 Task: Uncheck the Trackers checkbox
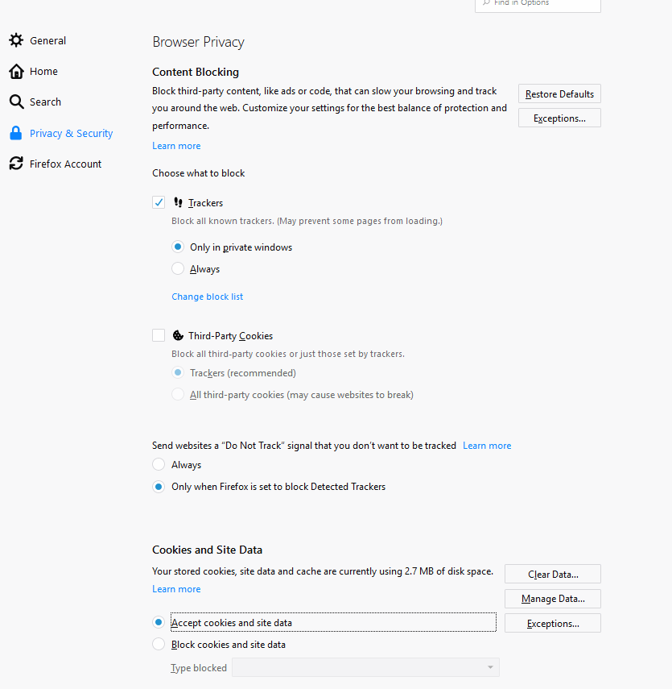159,202
